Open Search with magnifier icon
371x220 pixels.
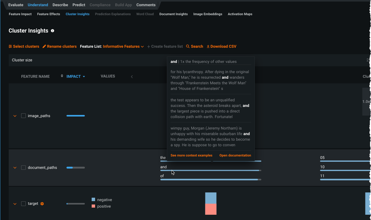pos(195,46)
